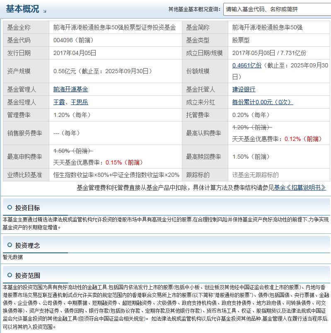
Task: Open the 0.4661亿份 share scale link
Action: pyautogui.click(x=247, y=65)
